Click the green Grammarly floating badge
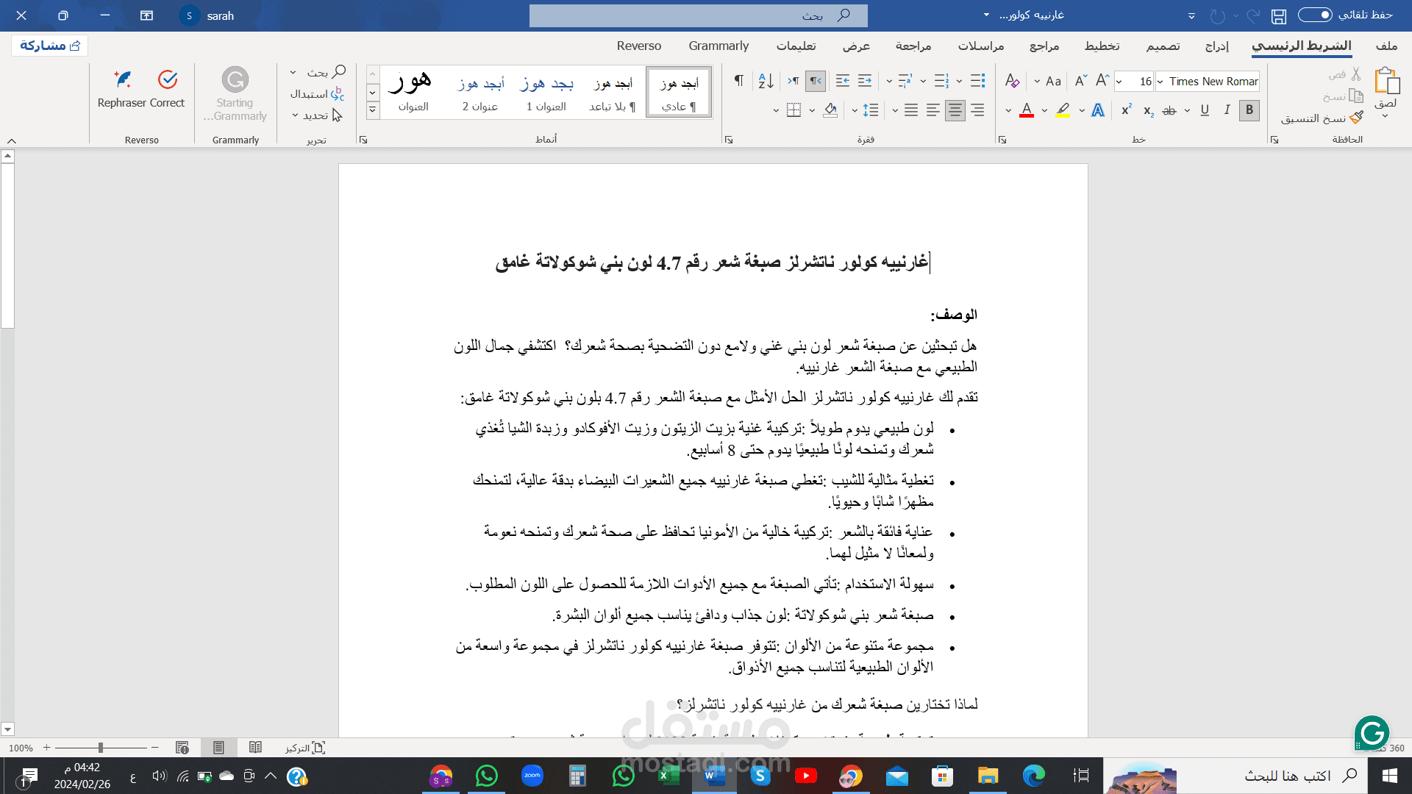Viewport: 1412px width, 794px height. tap(1372, 733)
